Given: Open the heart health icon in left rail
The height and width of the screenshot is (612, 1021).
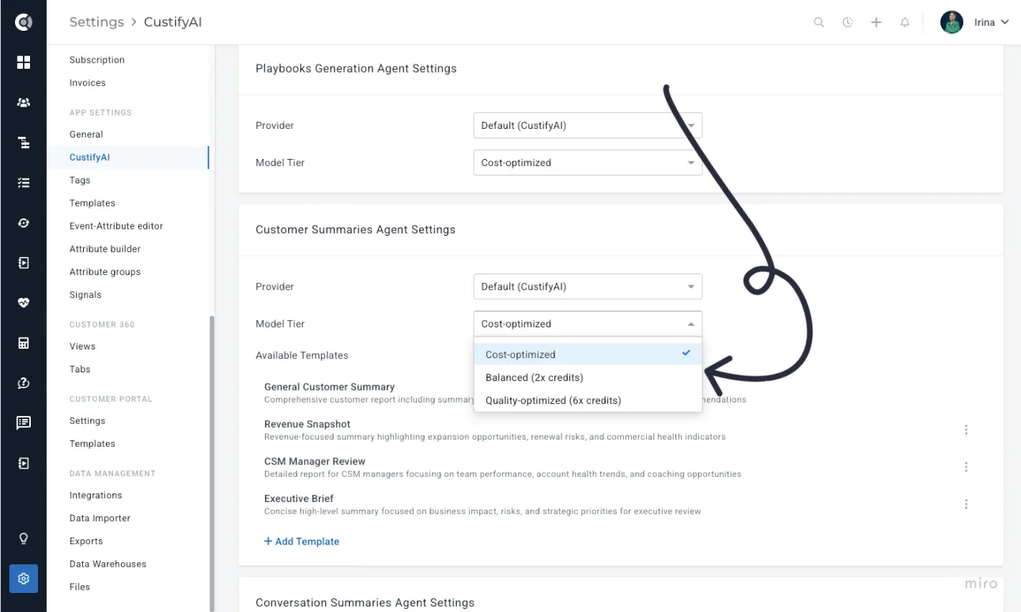Looking at the screenshot, I should coord(24,303).
